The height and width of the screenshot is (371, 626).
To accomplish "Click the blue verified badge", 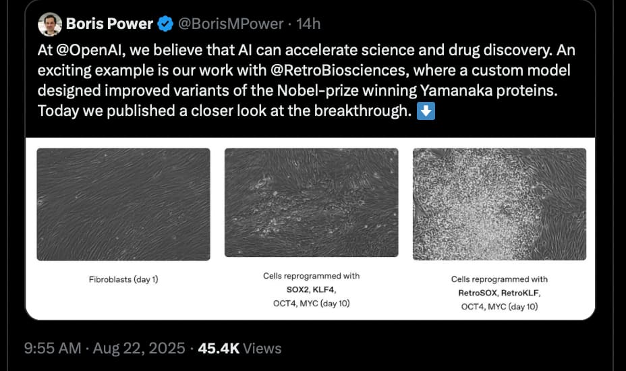I will pyautogui.click(x=166, y=24).
